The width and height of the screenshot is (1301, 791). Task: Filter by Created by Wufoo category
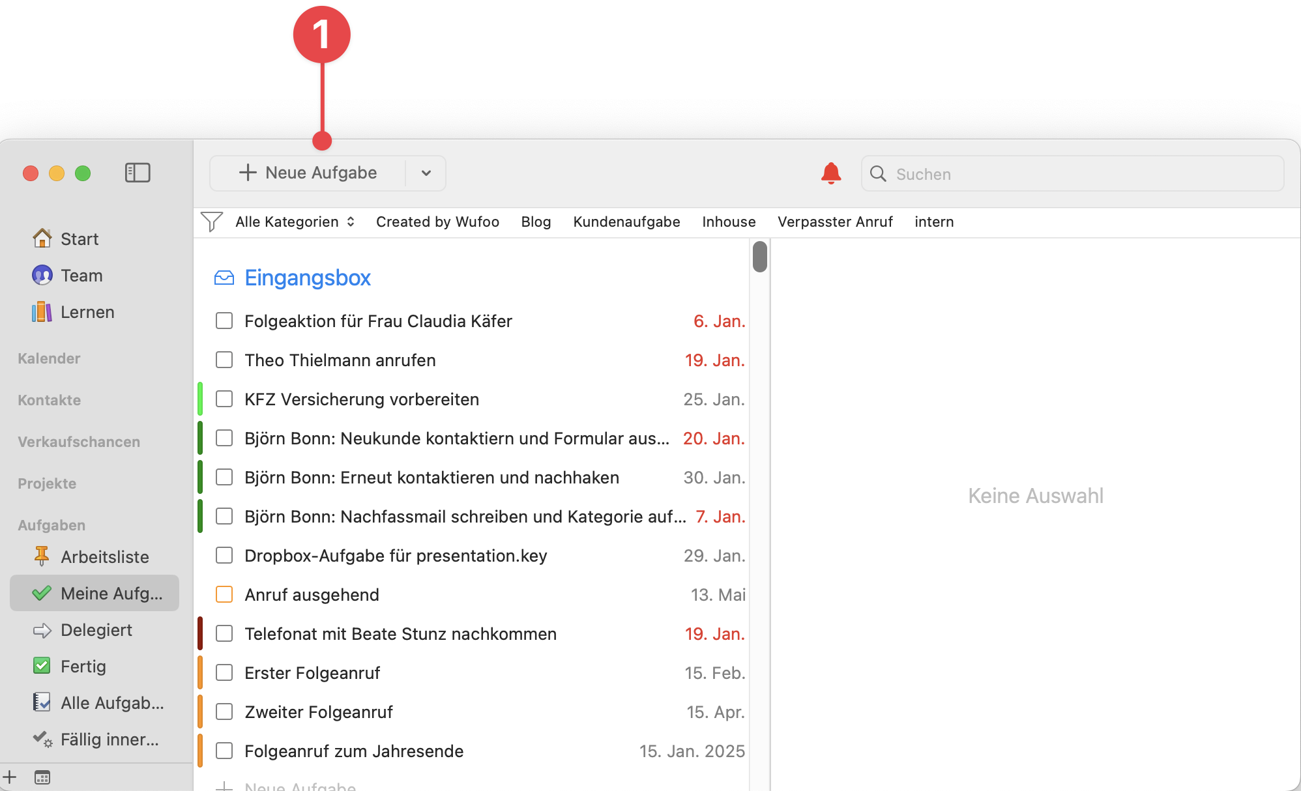(x=437, y=222)
